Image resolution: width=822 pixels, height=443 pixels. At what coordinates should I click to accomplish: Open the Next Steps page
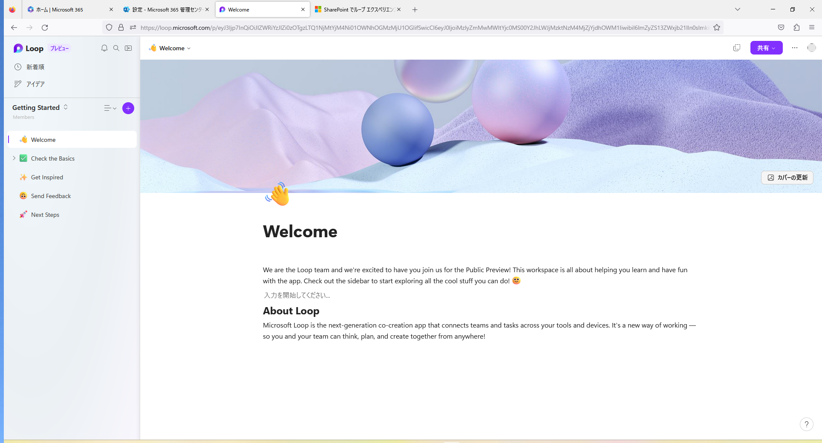tap(45, 215)
